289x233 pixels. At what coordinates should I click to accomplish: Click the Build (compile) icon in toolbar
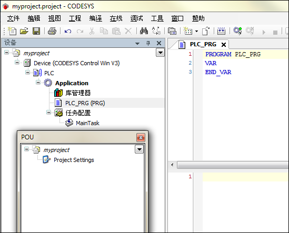221,31
